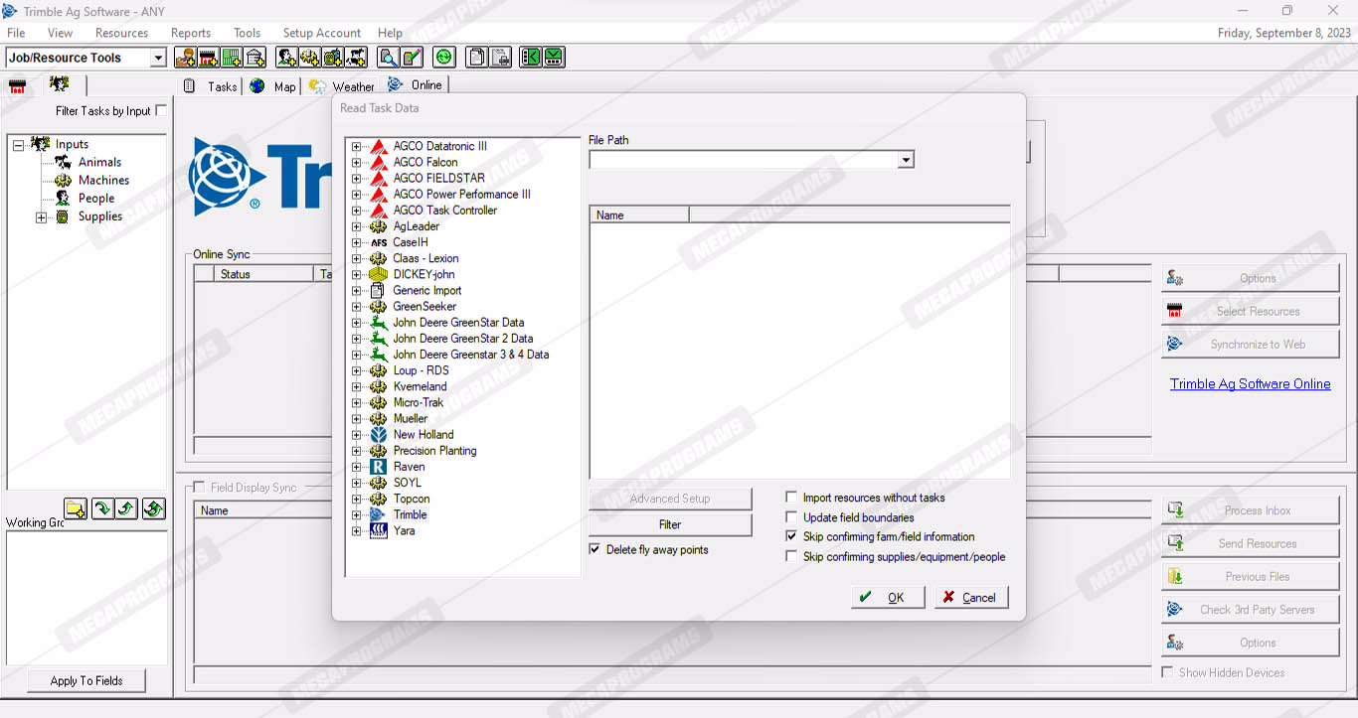Check Skip confirming supplies/equipment/people

pyautogui.click(x=791, y=557)
